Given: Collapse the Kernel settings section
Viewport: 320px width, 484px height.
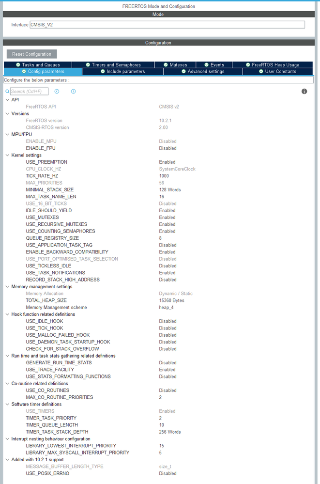Looking at the screenshot, I should click(7, 155).
